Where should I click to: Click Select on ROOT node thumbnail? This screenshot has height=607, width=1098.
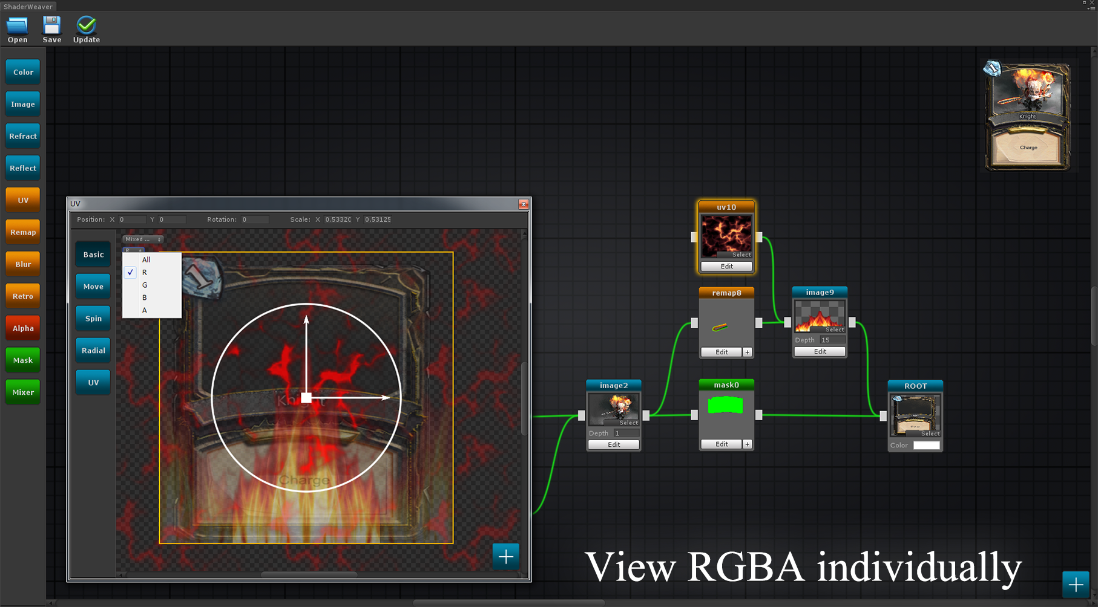pyautogui.click(x=930, y=433)
